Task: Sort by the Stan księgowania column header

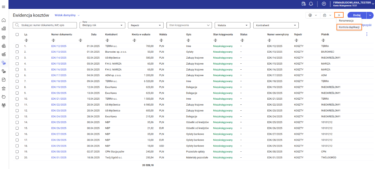Action: 223,35
